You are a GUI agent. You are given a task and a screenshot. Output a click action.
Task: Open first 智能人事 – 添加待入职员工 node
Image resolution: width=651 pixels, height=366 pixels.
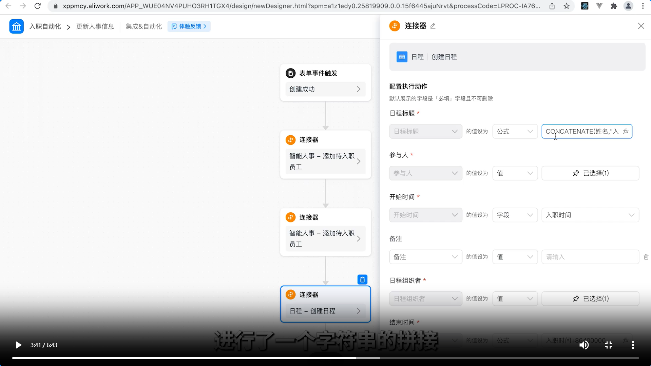tap(325, 161)
